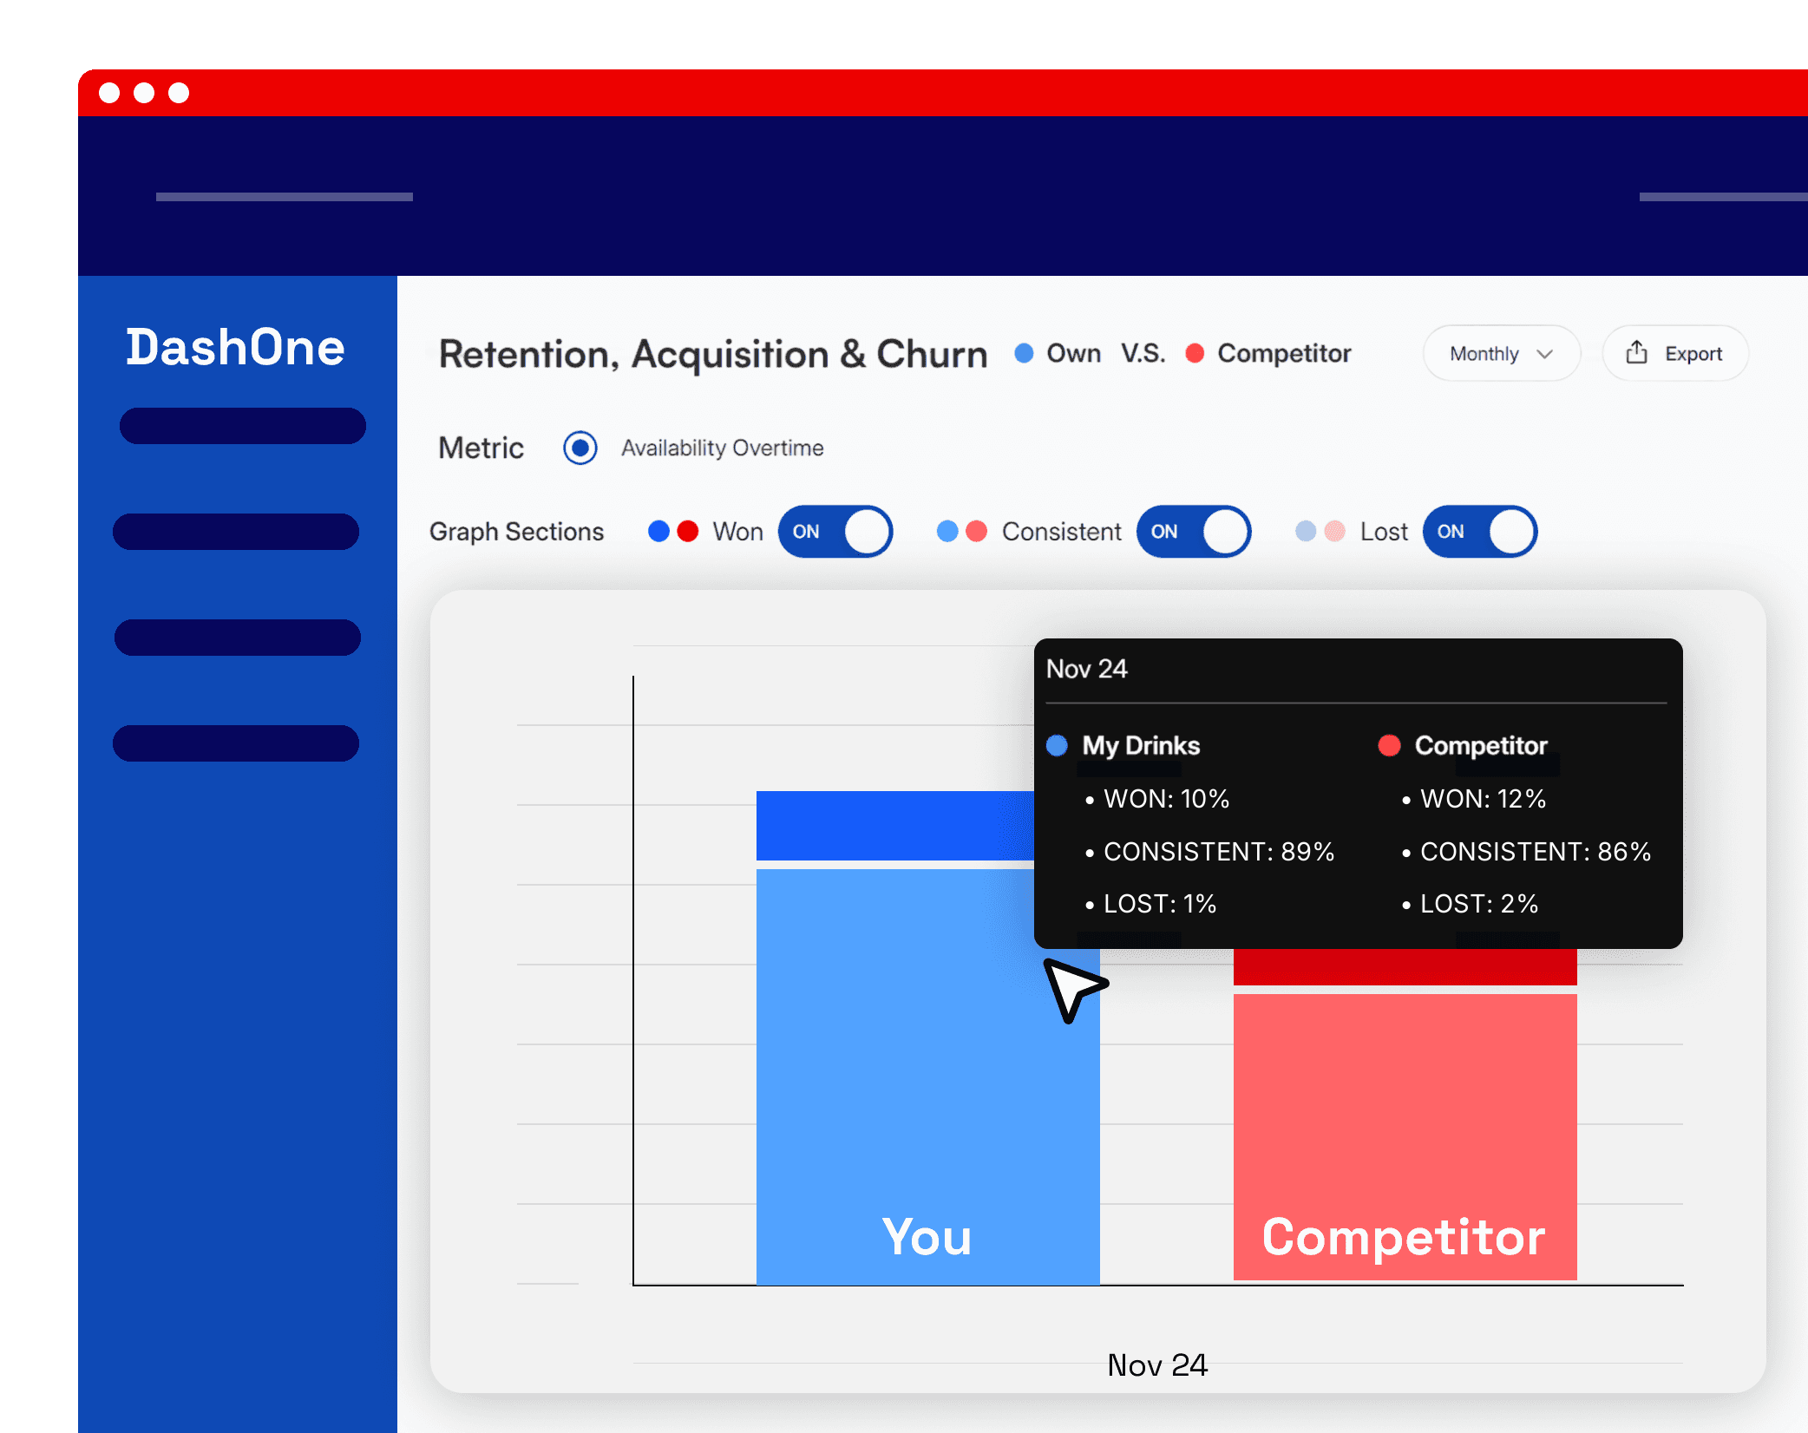Click 'My Drinks' tooltip heading
This screenshot has width=1808, height=1433.
click(1141, 746)
